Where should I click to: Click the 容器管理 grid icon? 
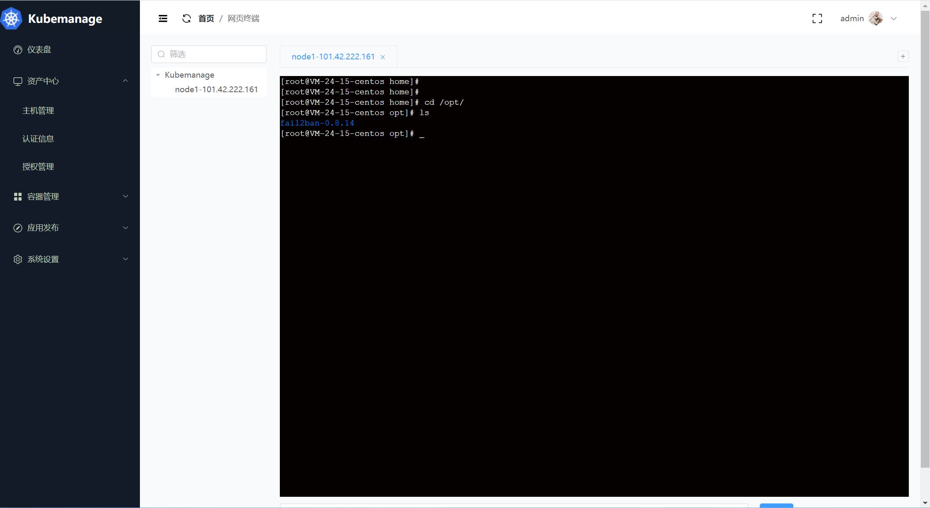(17, 196)
